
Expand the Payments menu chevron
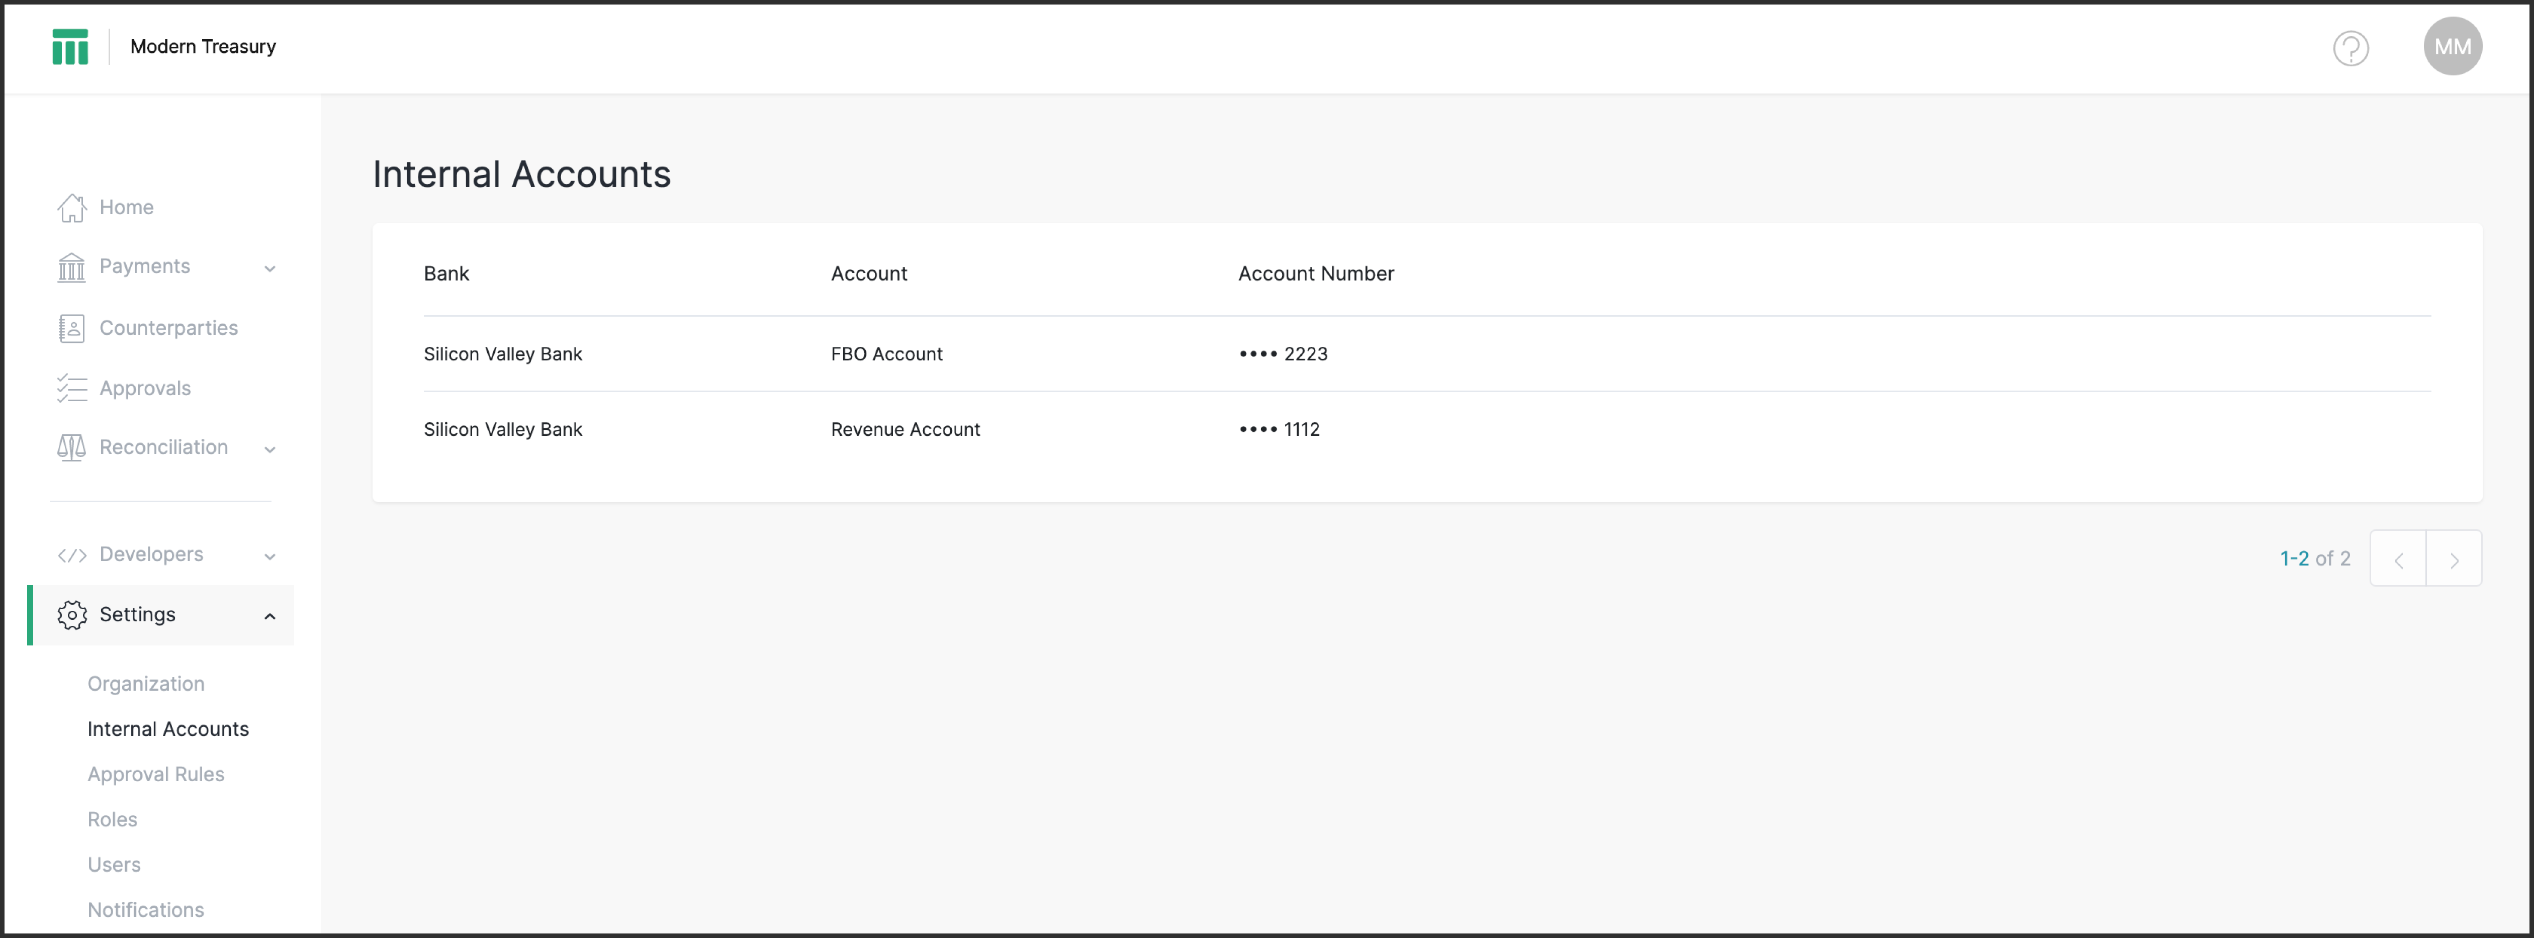point(269,267)
